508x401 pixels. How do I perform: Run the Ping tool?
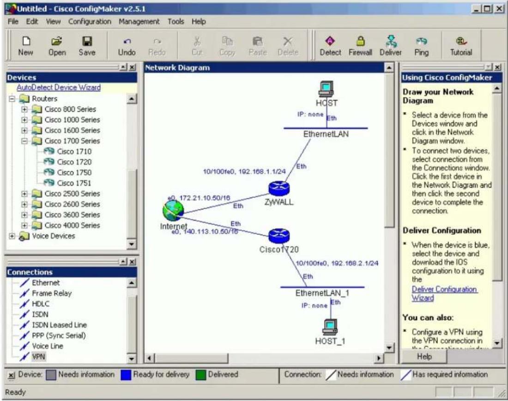pyautogui.click(x=421, y=45)
